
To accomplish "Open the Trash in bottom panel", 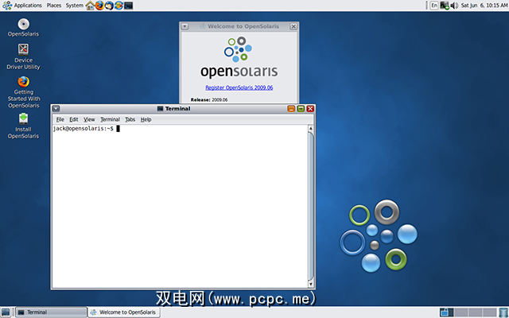I will (x=503, y=312).
